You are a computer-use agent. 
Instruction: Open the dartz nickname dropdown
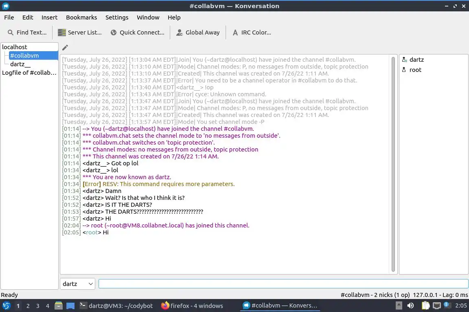(77, 284)
